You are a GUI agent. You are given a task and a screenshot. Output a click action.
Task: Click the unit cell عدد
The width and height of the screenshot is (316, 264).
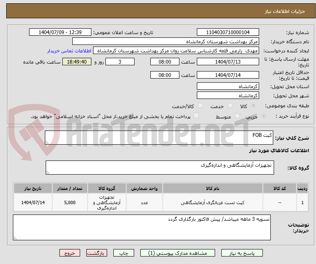pyautogui.click(x=144, y=202)
